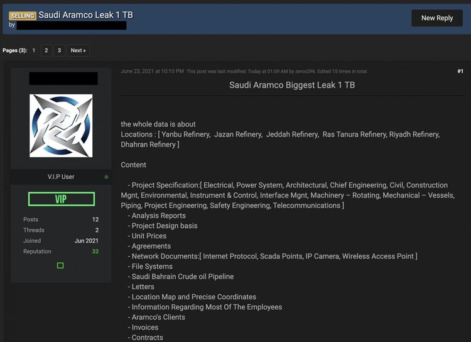Click the New Reply button
The image size is (471, 342).
point(436,18)
